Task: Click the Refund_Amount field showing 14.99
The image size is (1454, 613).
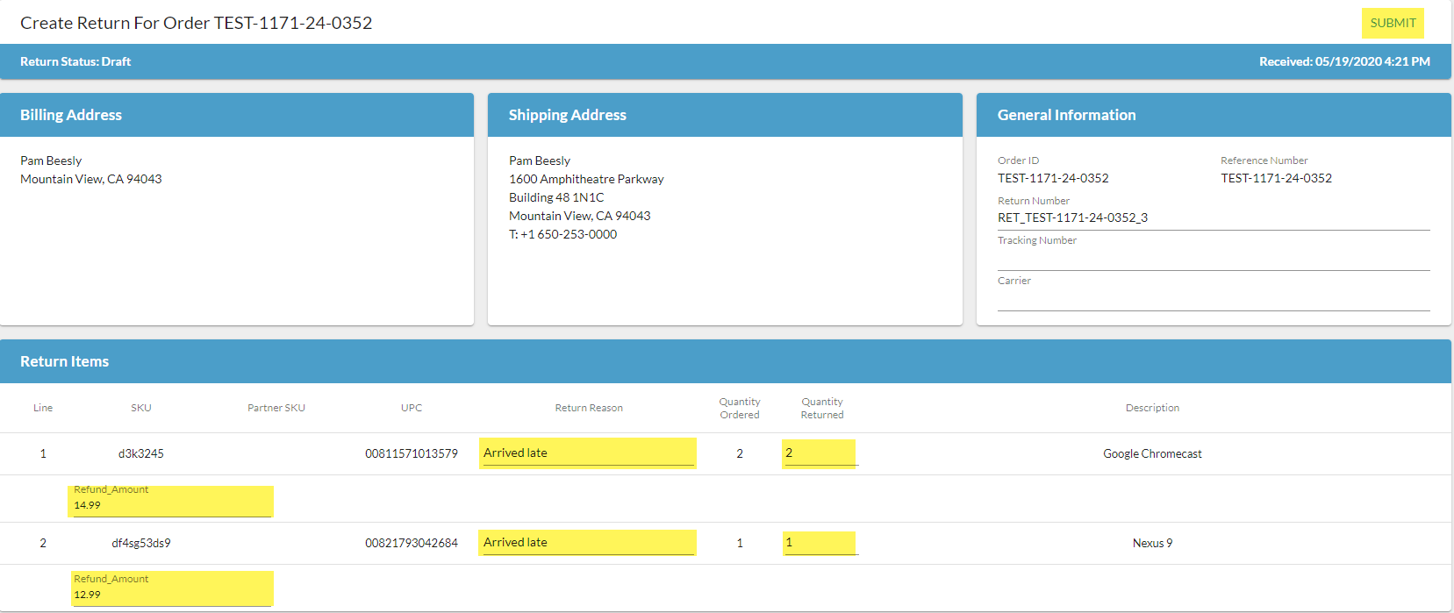Action: 171,505
